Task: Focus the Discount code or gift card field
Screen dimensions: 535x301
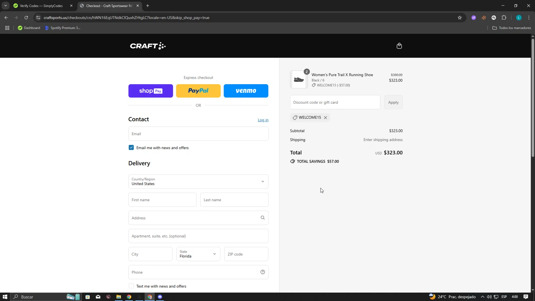Action: (x=335, y=102)
